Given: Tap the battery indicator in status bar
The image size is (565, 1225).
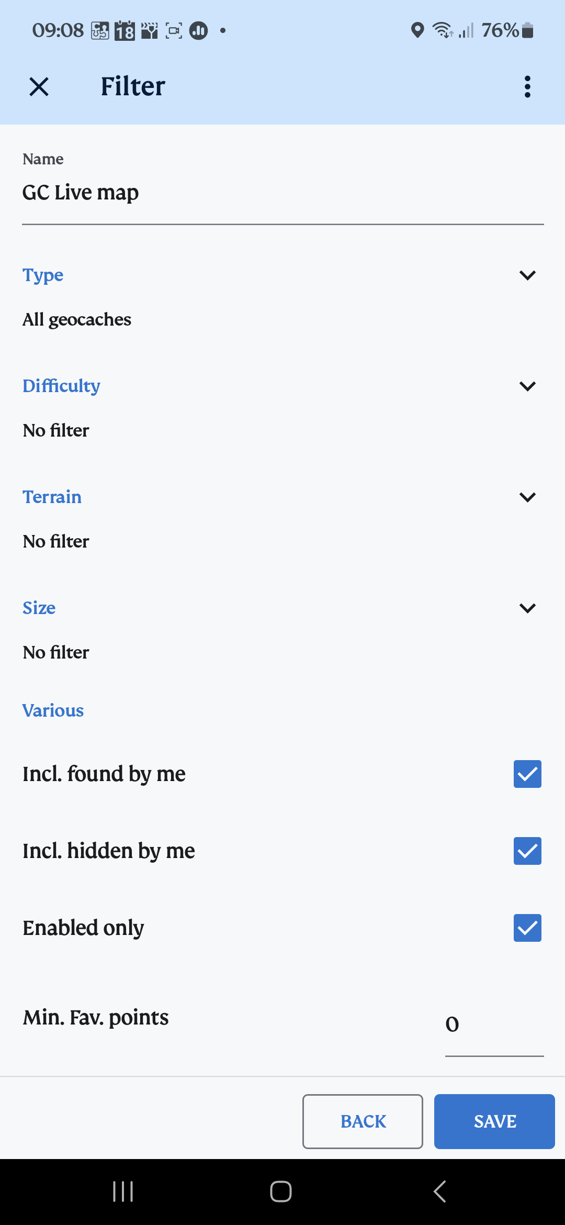Looking at the screenshot, I should coord(528,30).
